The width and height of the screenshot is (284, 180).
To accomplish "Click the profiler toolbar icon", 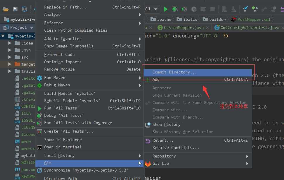I will tap(194, 9).
